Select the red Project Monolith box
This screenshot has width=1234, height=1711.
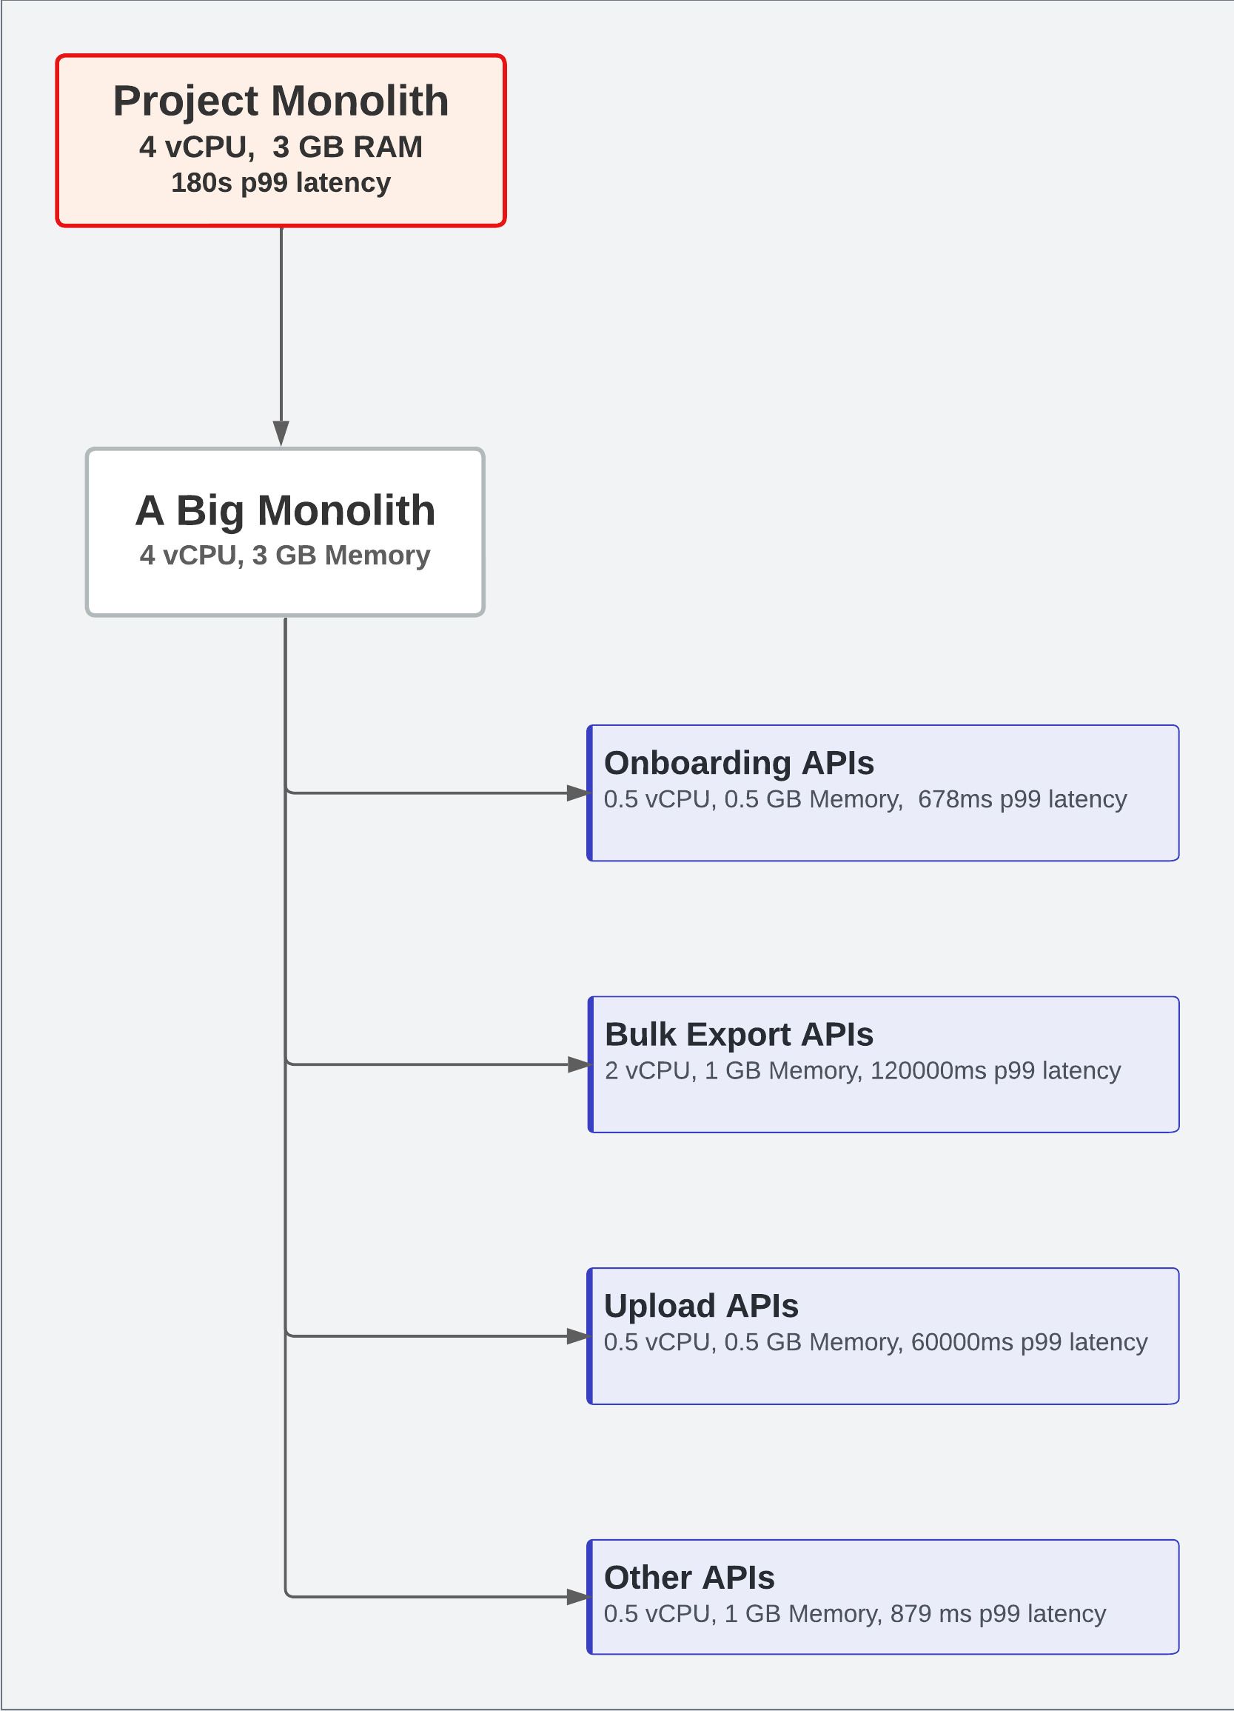click(x=281, y=140)
